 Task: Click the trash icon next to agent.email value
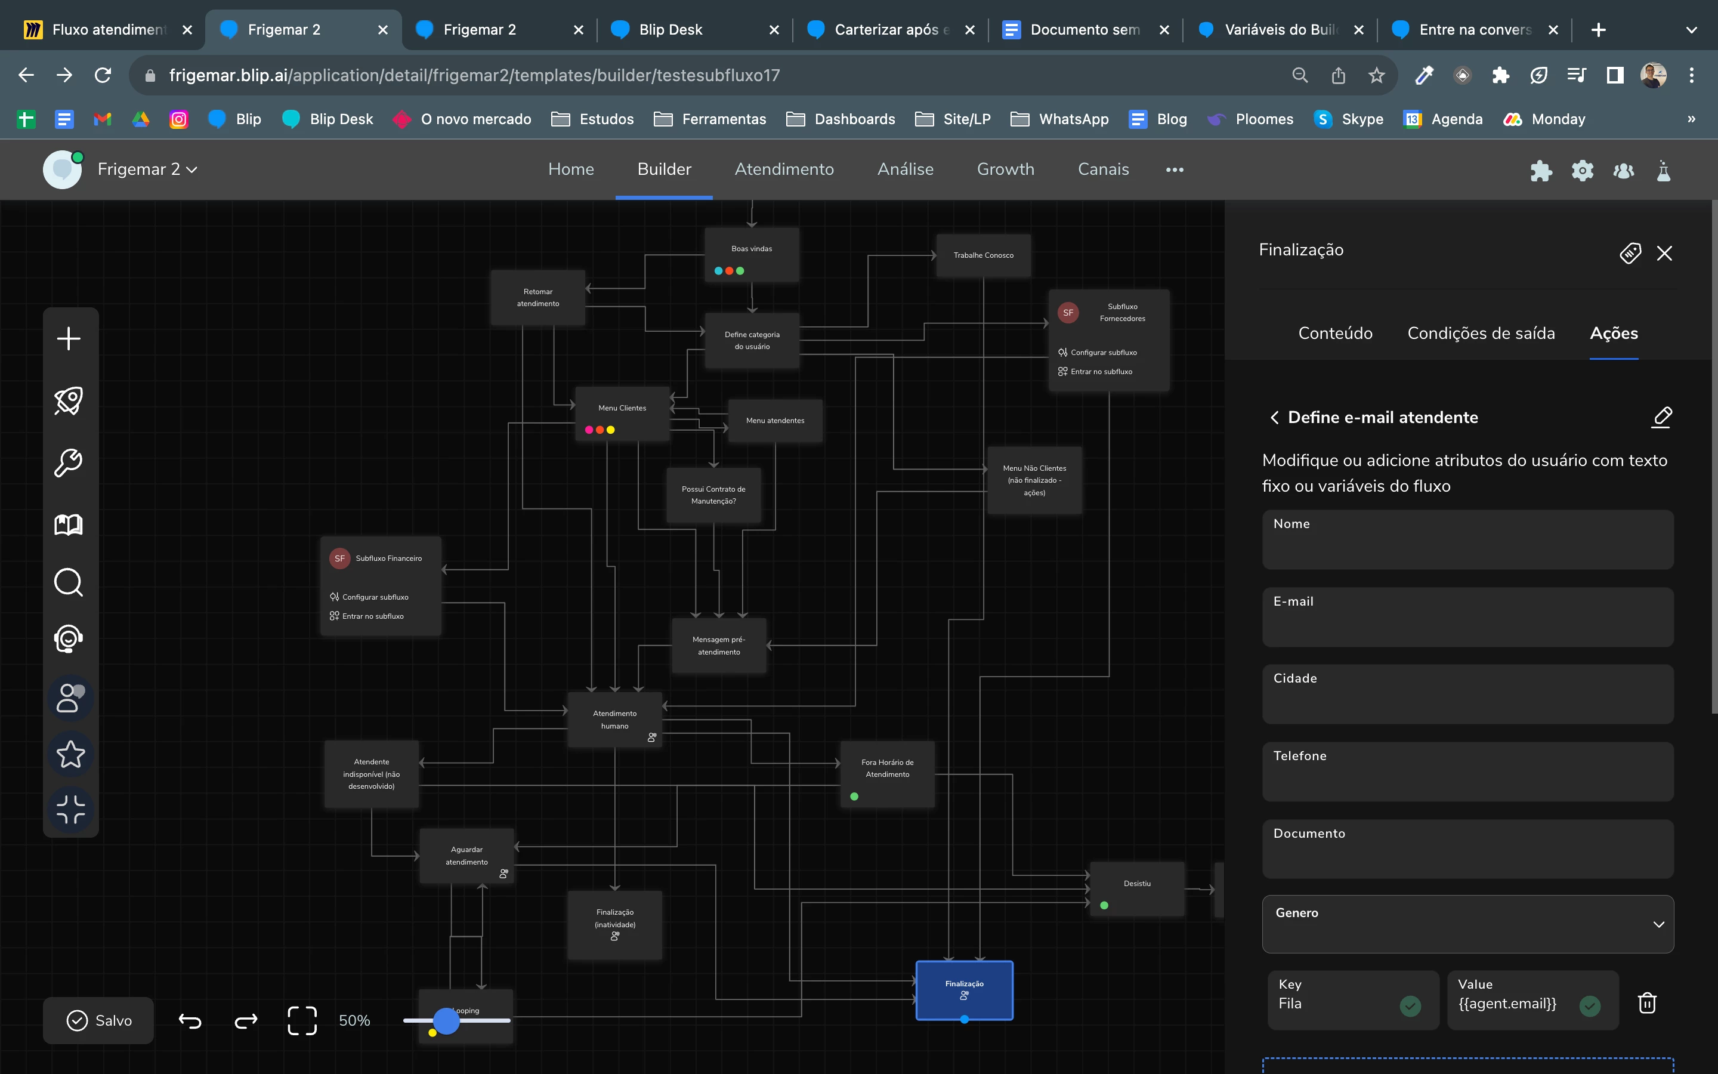pyautogui.click(x=1646, y=1002)
